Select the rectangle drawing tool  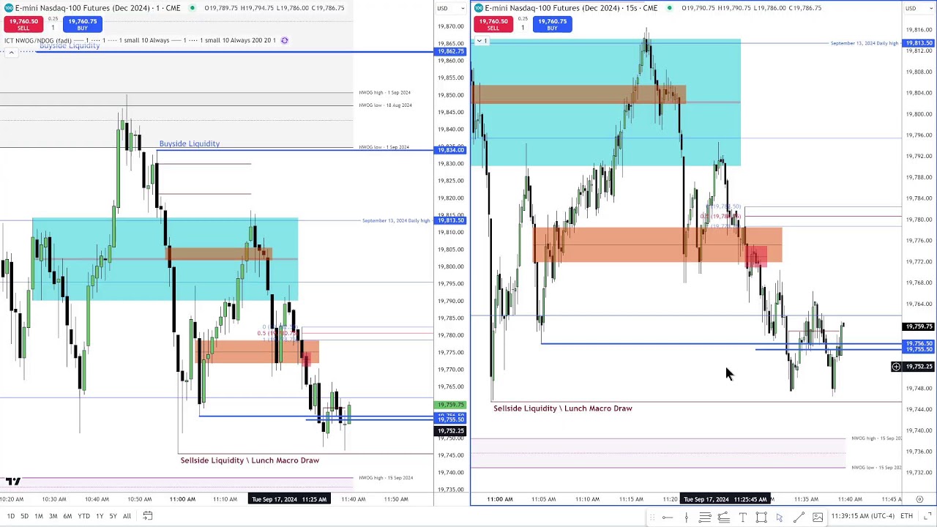point(761,517)
